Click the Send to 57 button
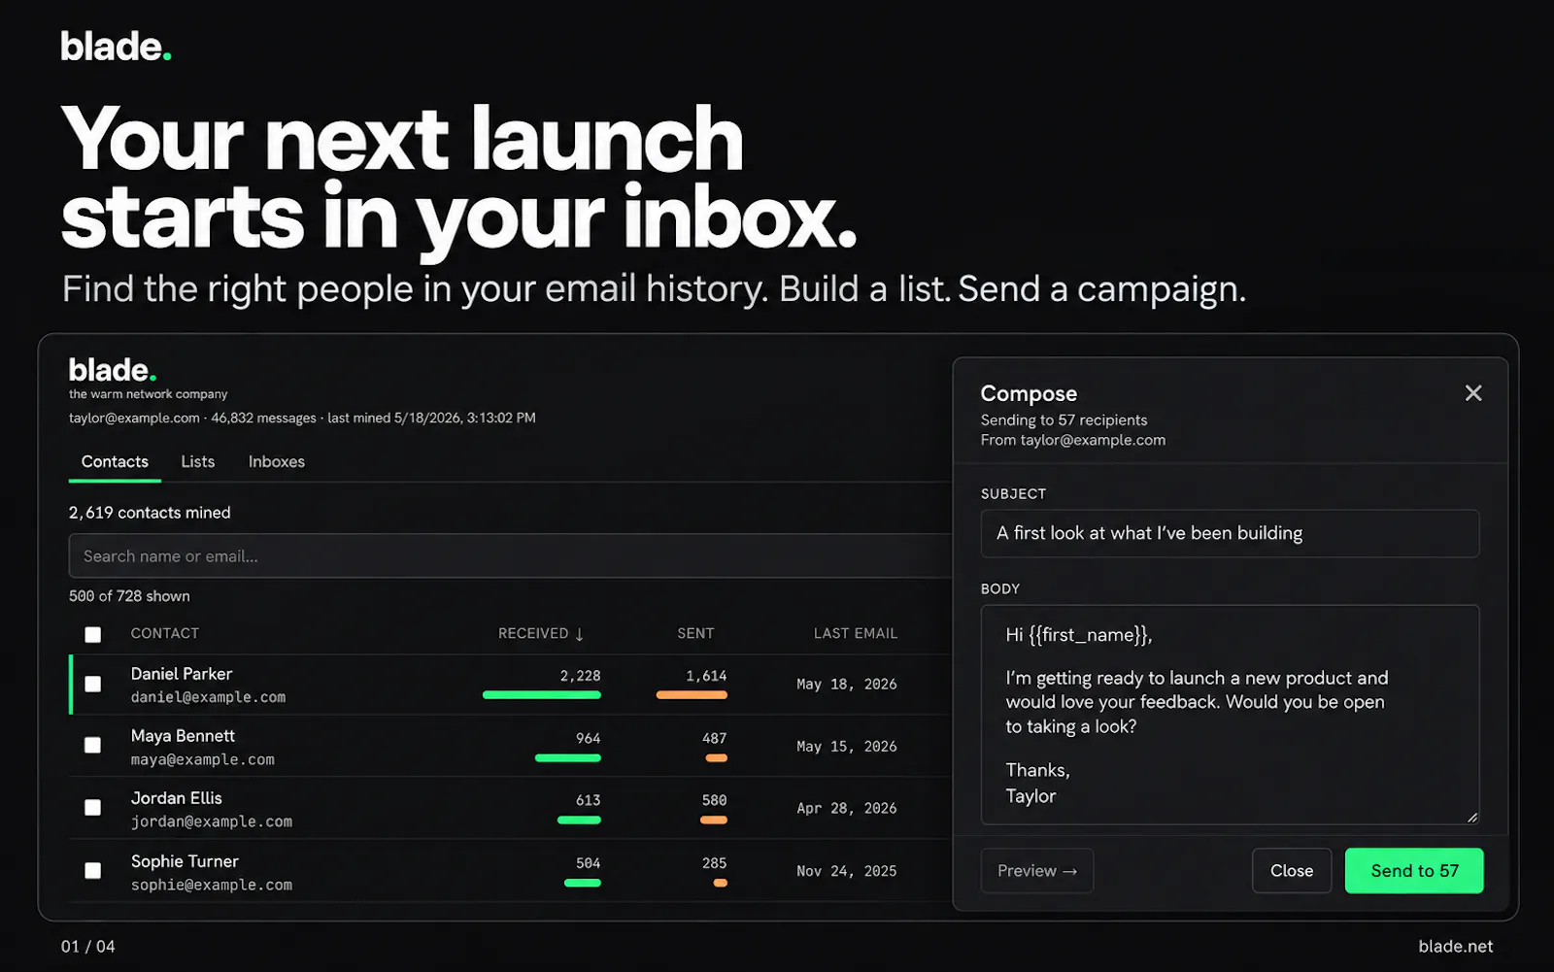This screenshot has height=972, width=1554. (1414, 871)
